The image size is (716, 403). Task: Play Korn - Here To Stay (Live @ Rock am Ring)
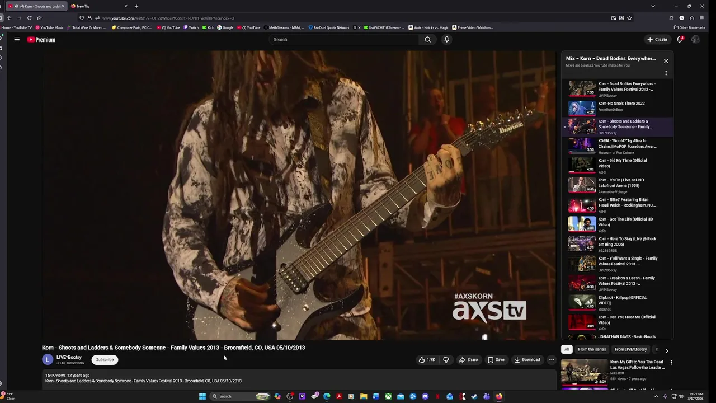click(618, 244)
